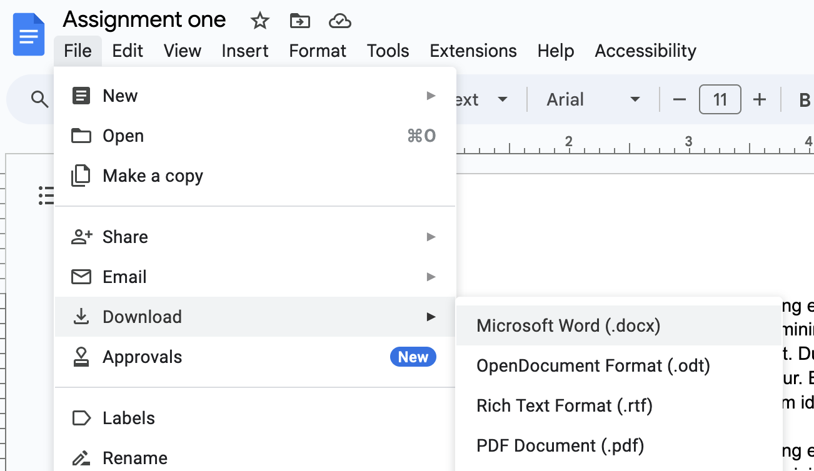Open the paragraph style text dropdown

pyautogui.click(x=481, y=100)
